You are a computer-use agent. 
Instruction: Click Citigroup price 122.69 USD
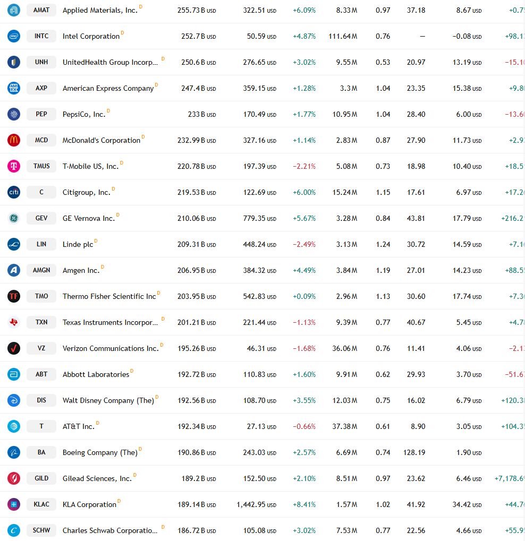click(x=260, y=192)
